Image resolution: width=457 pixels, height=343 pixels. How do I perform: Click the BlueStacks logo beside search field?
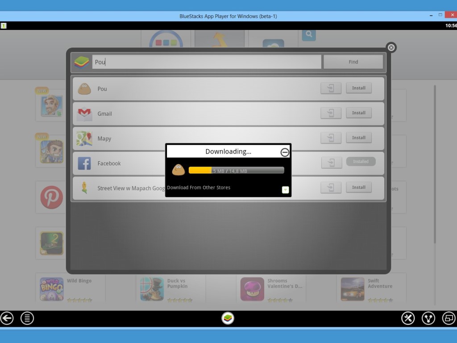82,62
